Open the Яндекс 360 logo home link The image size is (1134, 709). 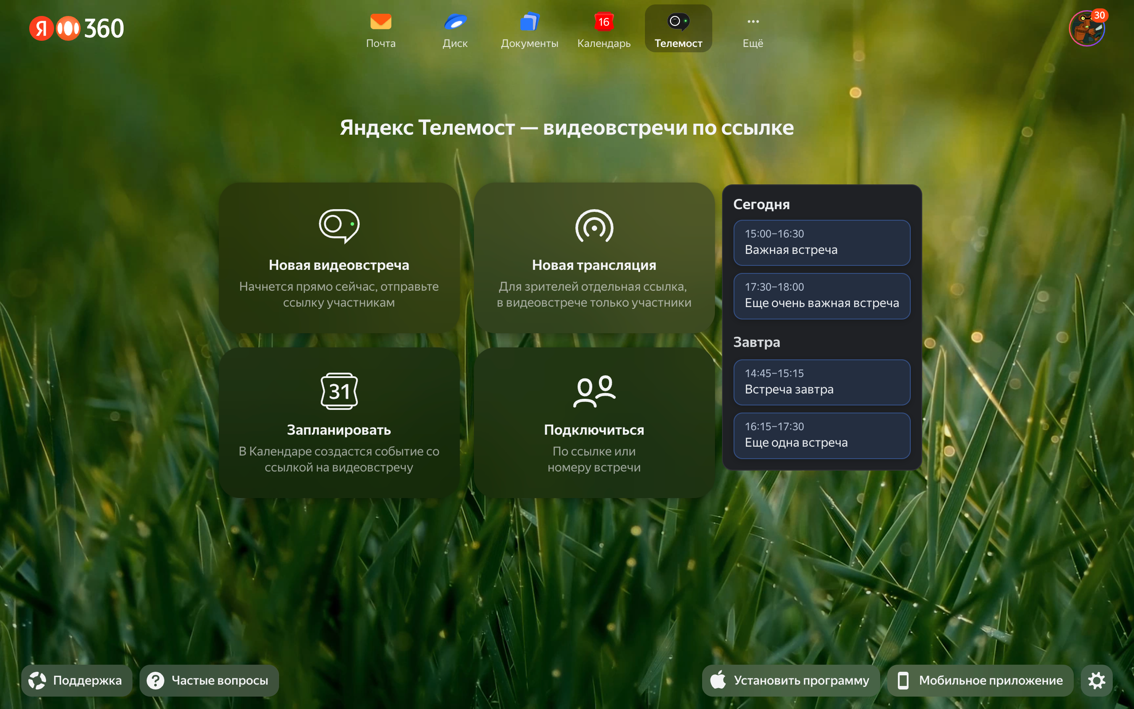(x=76, y=29)
